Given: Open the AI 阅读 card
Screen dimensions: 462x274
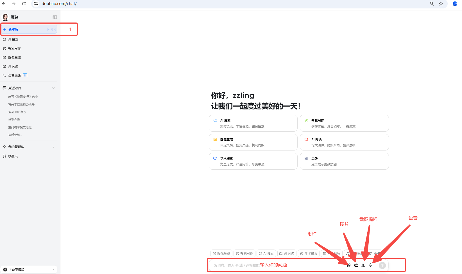Looking at the screenshot, I should point(344,142).
